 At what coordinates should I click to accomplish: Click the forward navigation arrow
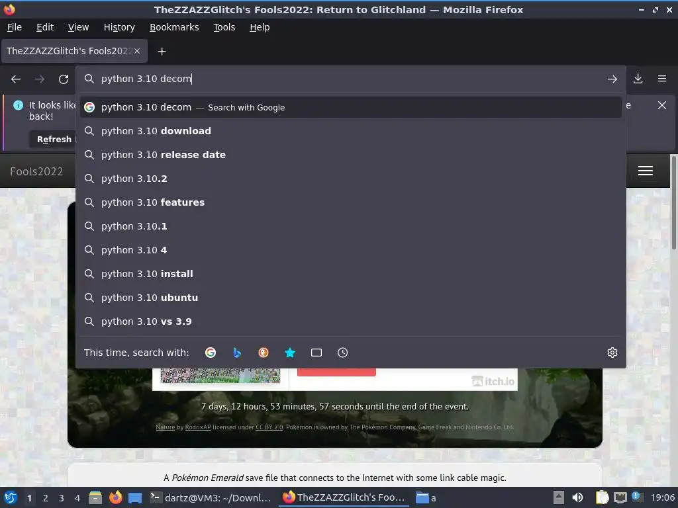(40, 79)
